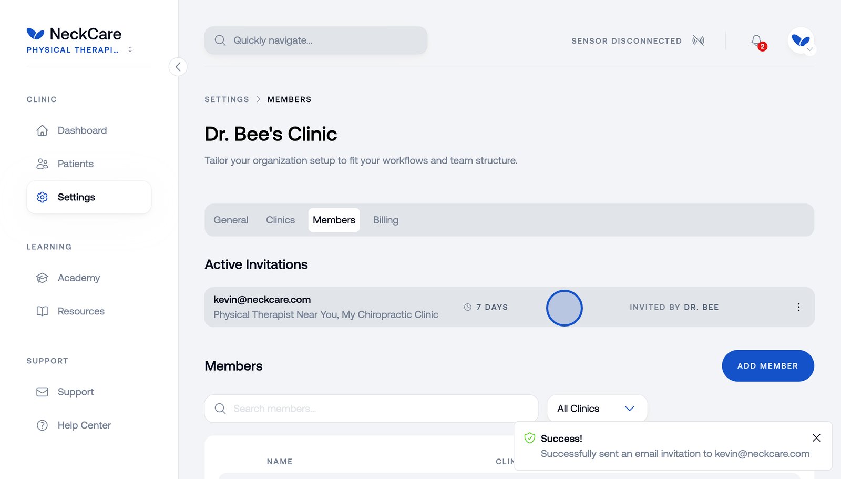The image size is (841, 479).
Task: Open Resources via the book icon
Action: pyautogui.click(x=42, y=311)
